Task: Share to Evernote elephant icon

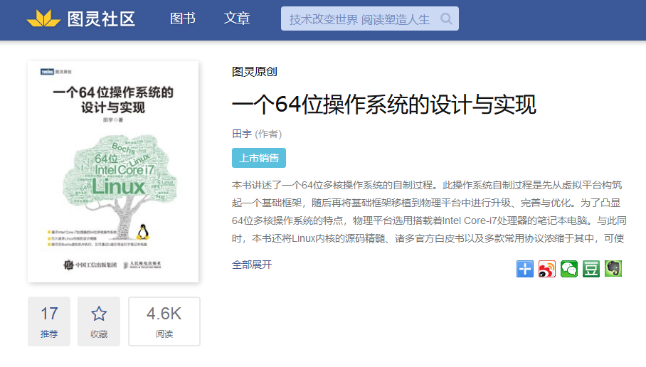Action: click(613, 269)
